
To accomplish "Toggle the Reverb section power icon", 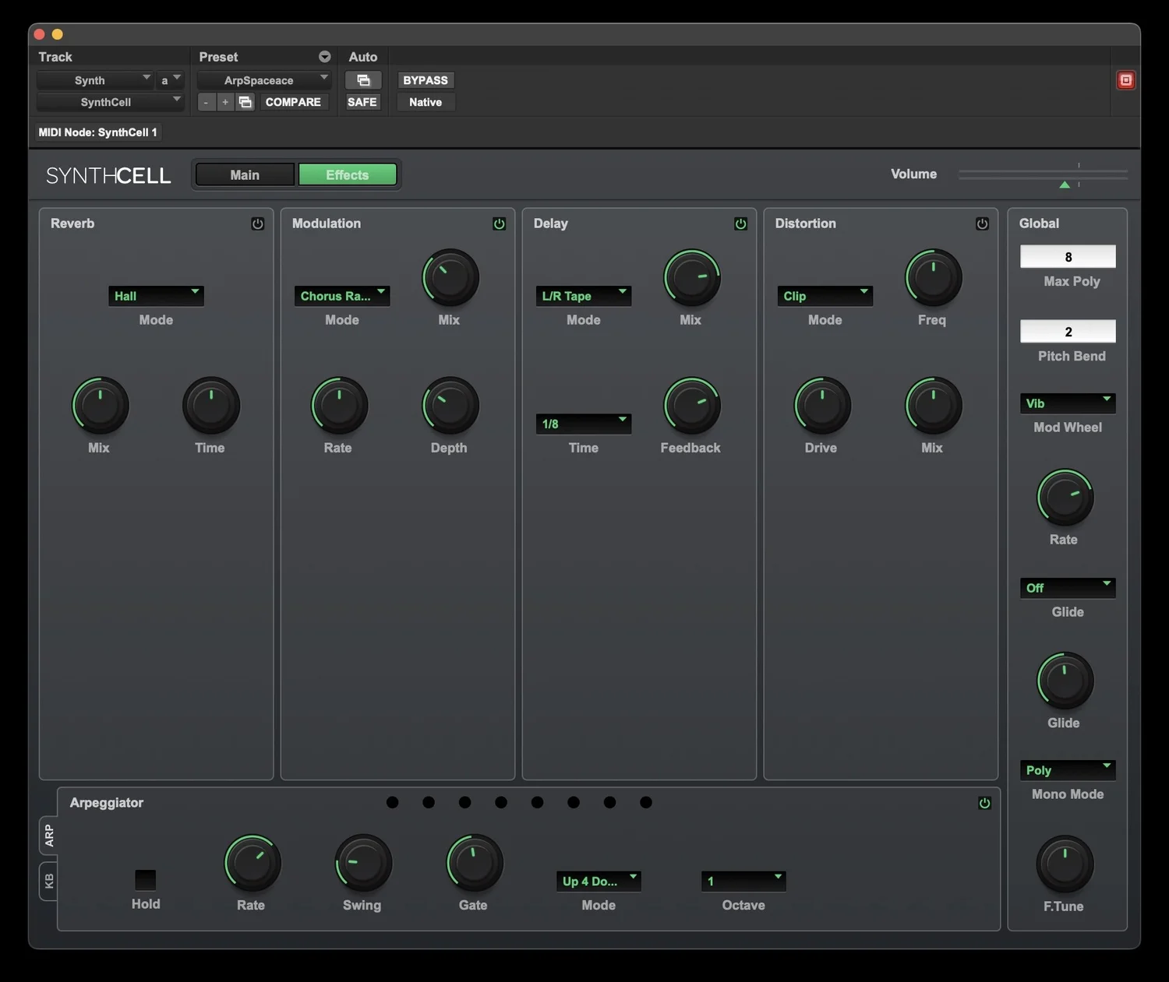I will 257,224.
